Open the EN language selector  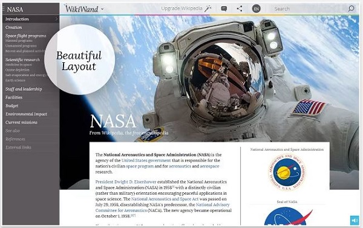pyautogui.click(x=256, y=9)
